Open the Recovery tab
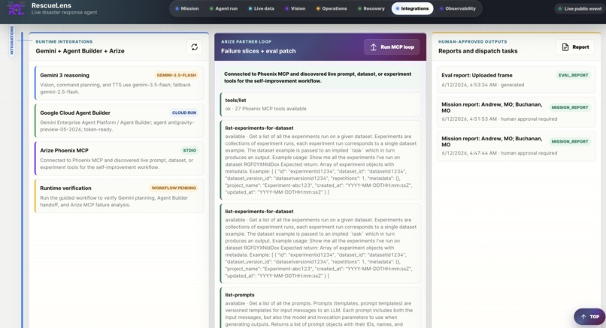Image resolution: width=606 pixels, height=328 pixels. (371, 8)
